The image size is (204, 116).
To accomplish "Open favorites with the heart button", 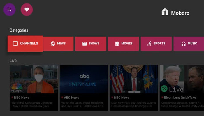I will tap(27, 10).
